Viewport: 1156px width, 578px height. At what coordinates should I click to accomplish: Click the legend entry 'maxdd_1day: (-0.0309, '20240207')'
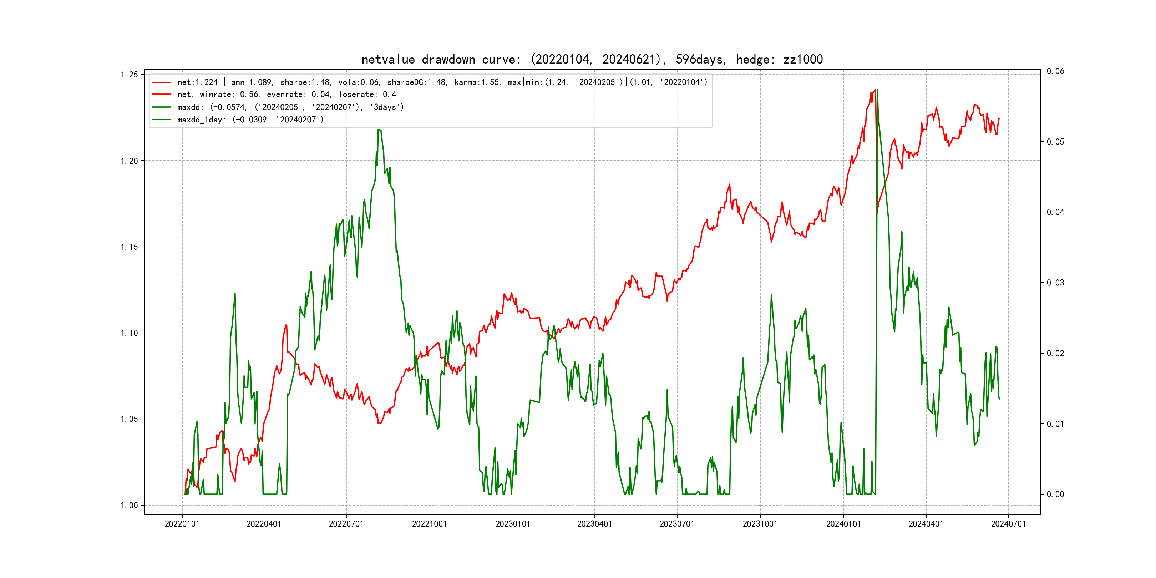coord(250,120)
